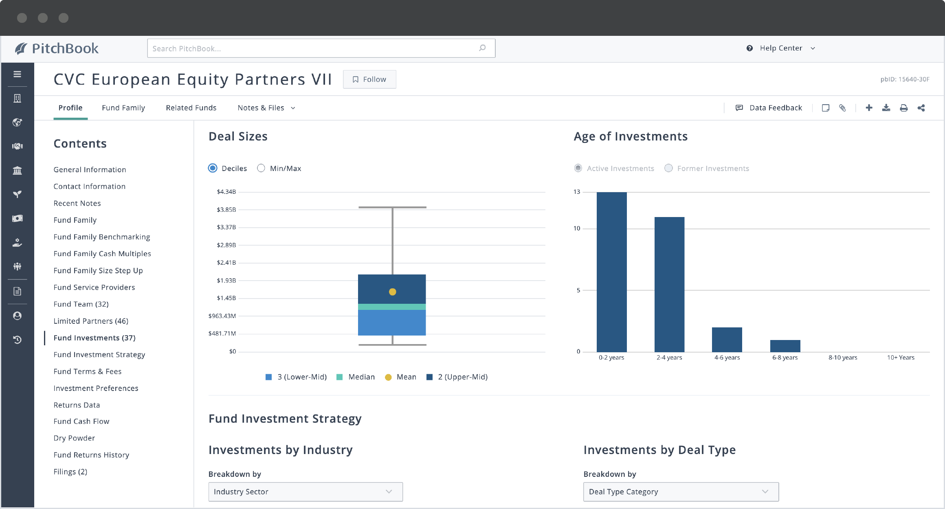The width and height of the screenshot is (945, 509).
Task: Select the Former Investments radio option
Action: 668,168
